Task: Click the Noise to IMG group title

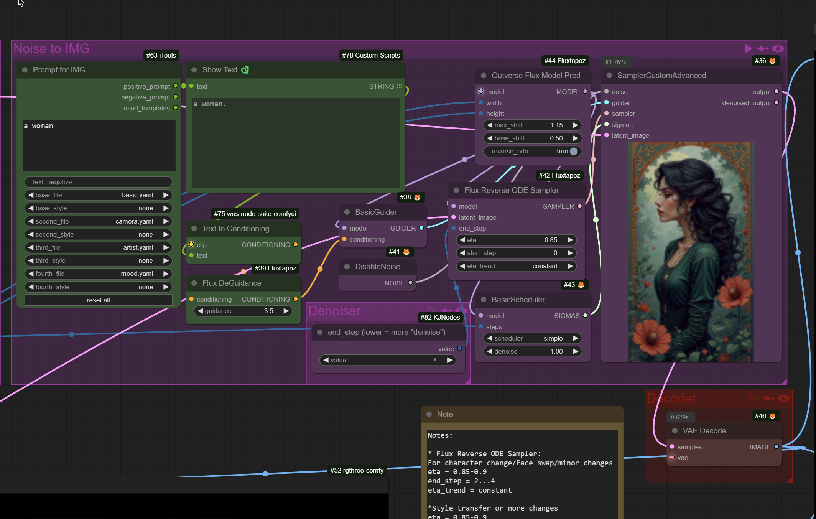Action: [x=51, y=49]
